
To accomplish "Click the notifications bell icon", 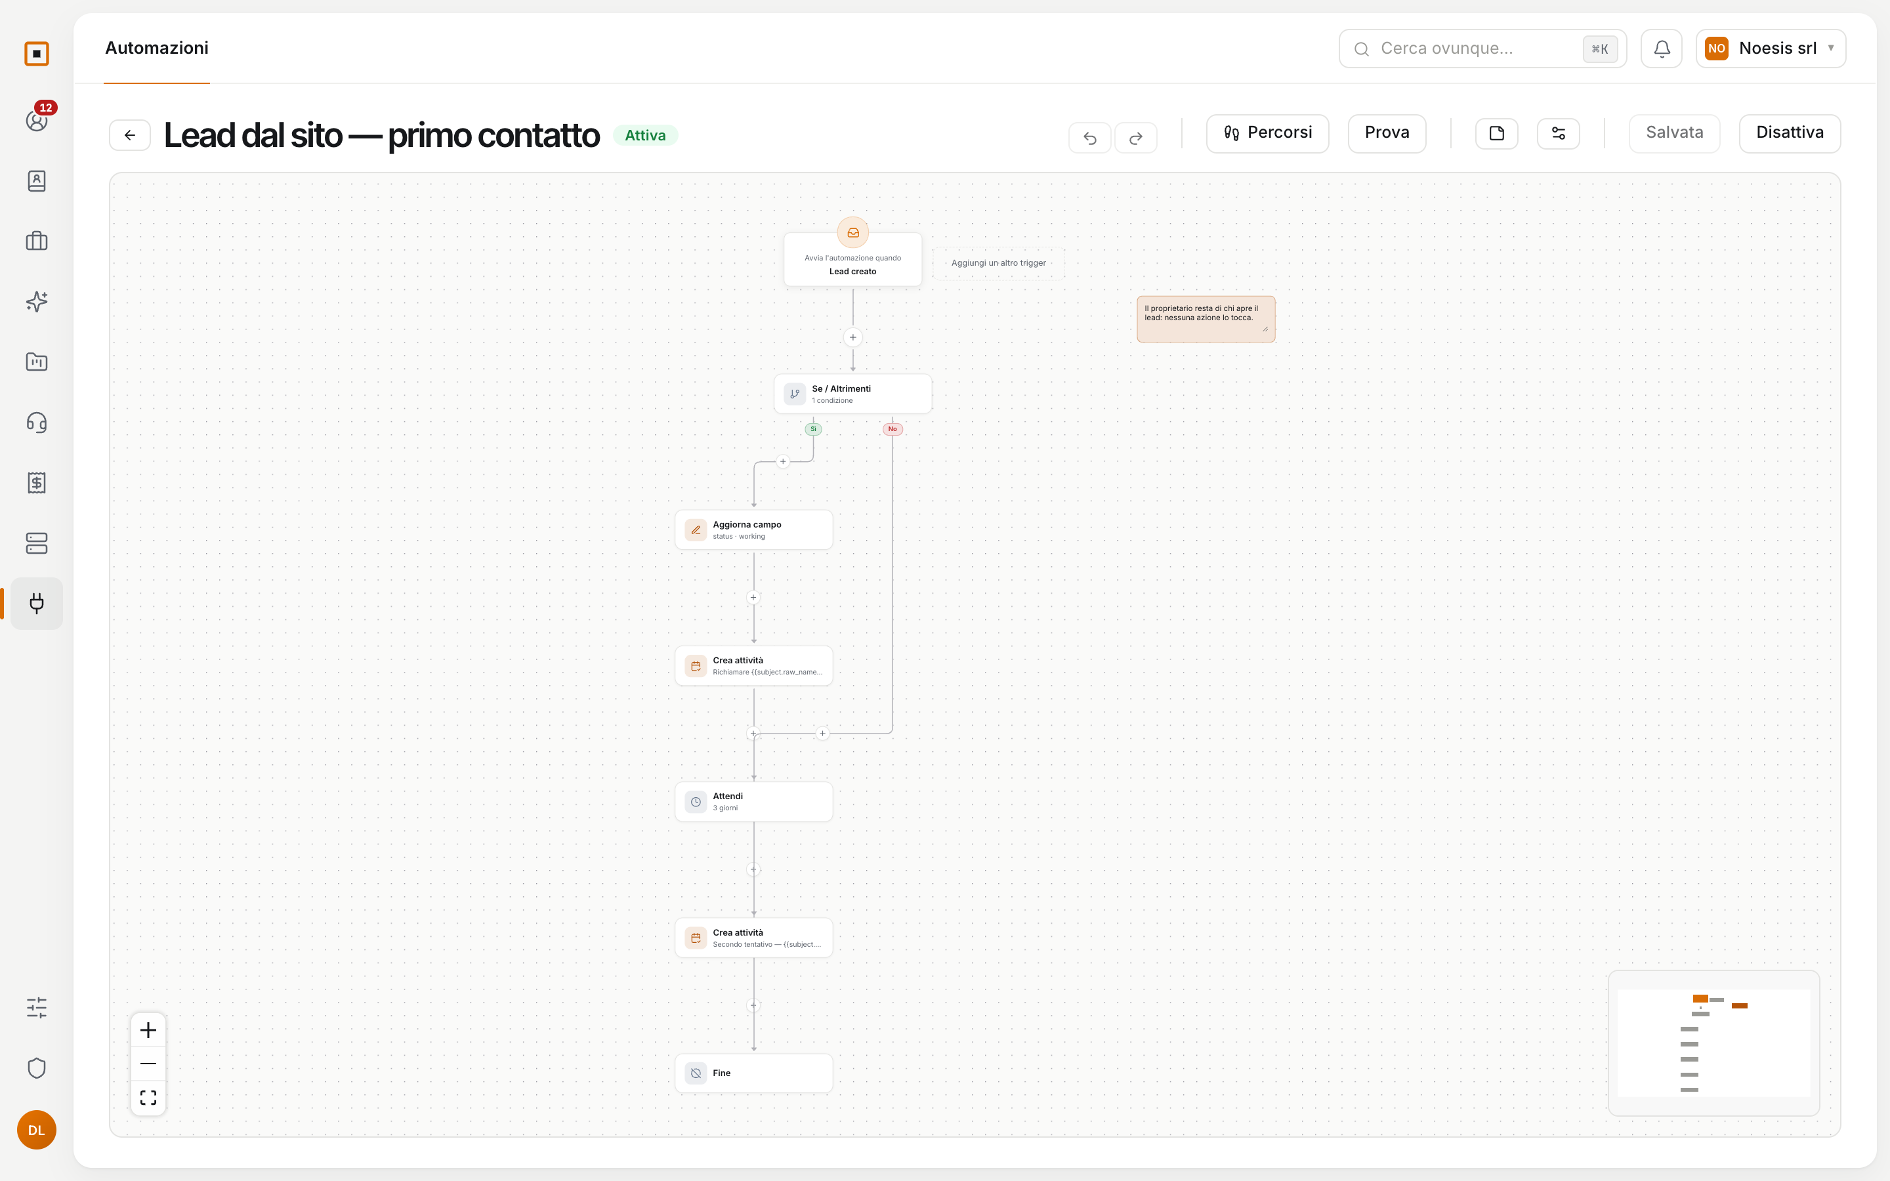I will click(x=1661, y=49).
